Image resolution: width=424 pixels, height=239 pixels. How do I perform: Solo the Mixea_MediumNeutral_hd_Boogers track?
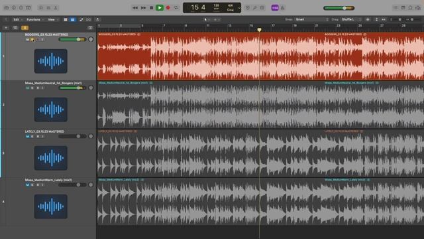pyautogui.click(x=32, y=88)
